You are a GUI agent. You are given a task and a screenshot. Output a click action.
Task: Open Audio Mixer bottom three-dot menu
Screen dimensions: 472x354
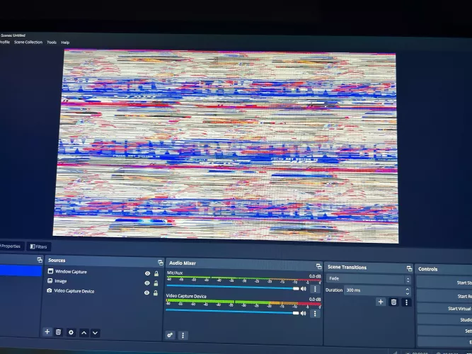[x=183, y=336]
